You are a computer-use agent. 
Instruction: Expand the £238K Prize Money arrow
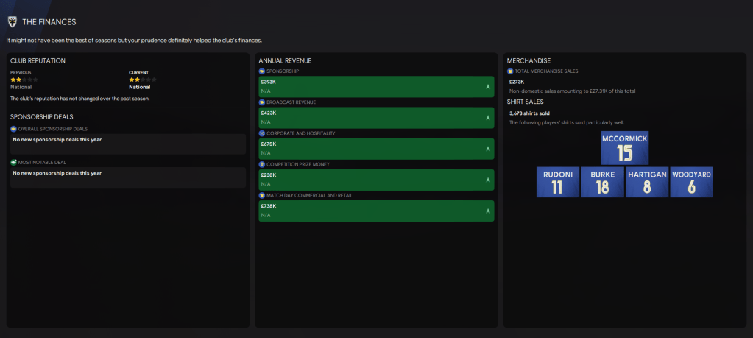coord(487,180)
